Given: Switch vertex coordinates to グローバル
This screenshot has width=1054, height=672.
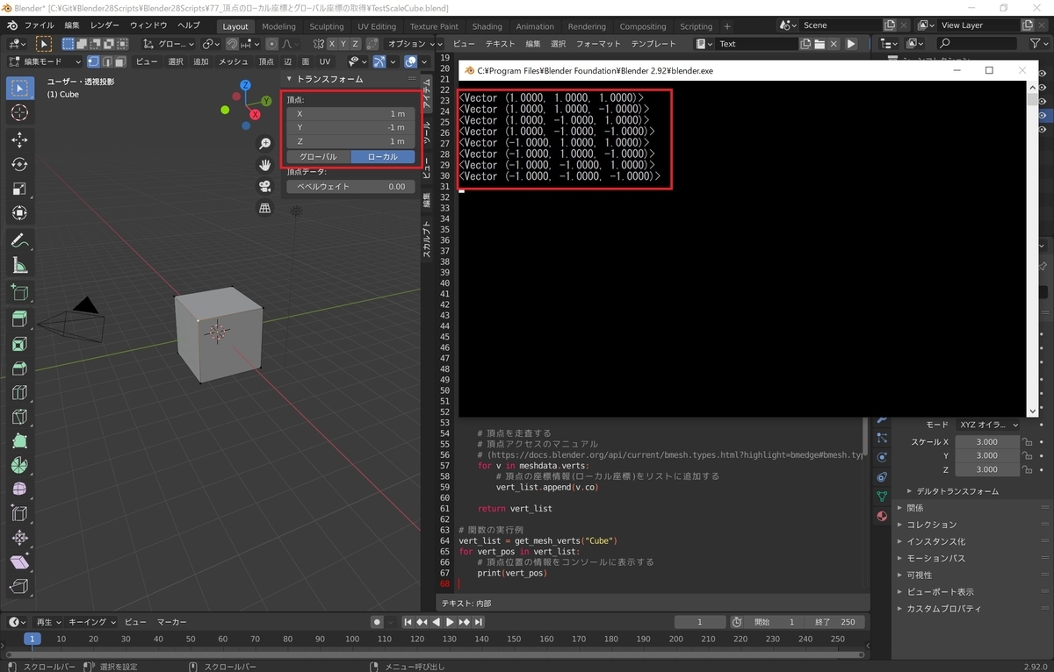Looking at the screenshot, I should [318, 157].
